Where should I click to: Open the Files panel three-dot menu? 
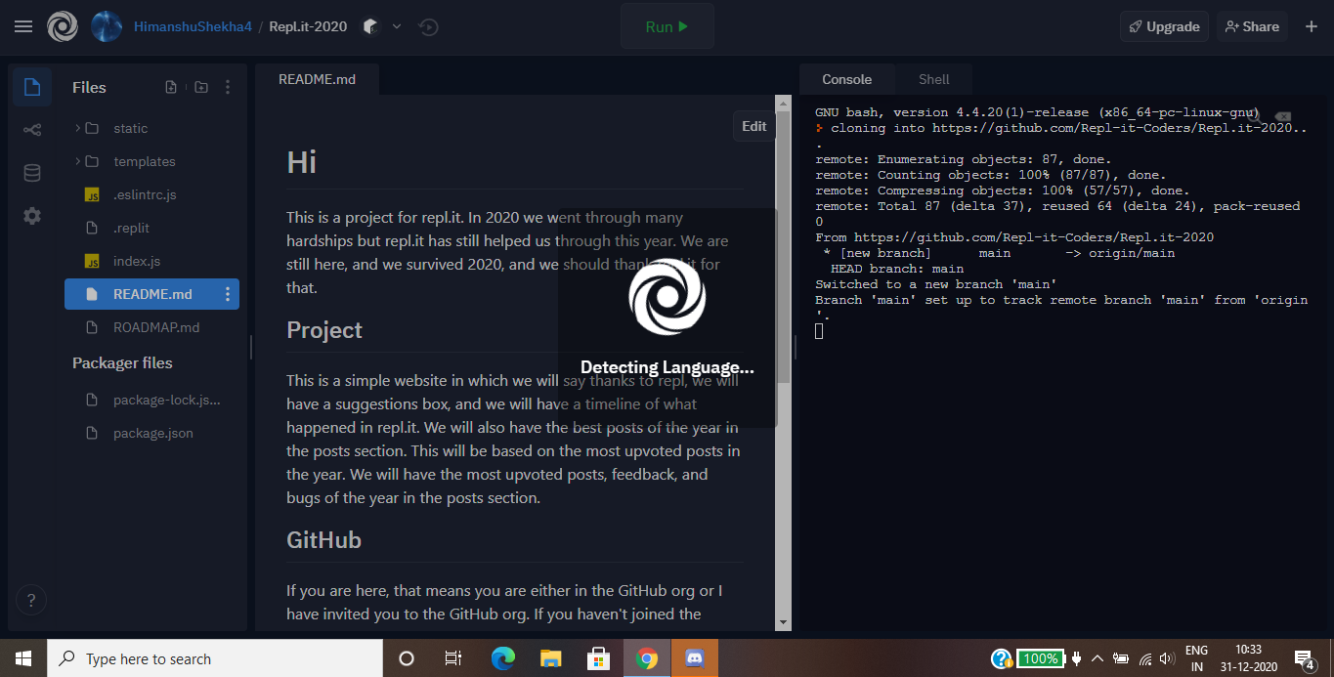point(228,87)
